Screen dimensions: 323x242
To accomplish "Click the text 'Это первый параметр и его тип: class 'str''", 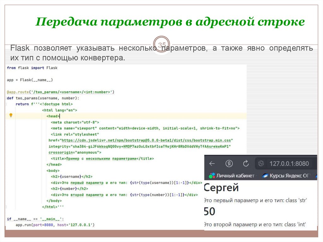I will point(255,200).
